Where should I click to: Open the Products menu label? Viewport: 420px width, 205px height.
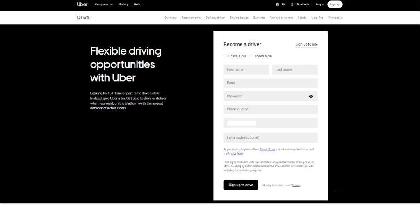click(303, 5)
